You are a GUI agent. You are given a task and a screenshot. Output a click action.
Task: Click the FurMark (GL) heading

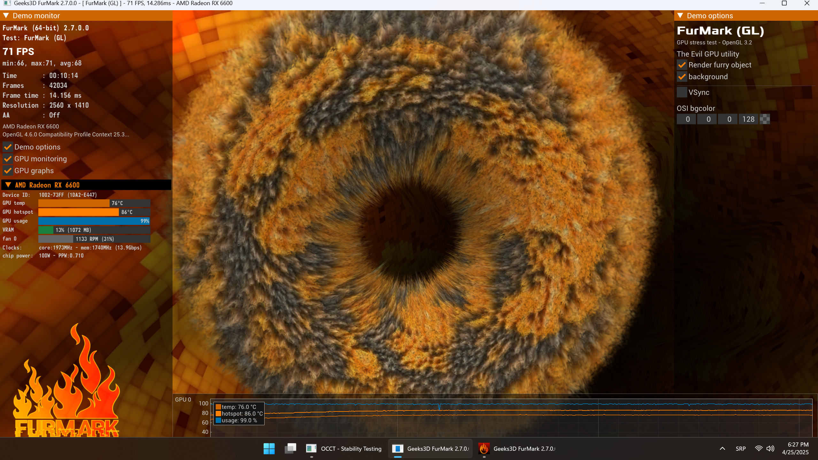click(x=720, y=31)
